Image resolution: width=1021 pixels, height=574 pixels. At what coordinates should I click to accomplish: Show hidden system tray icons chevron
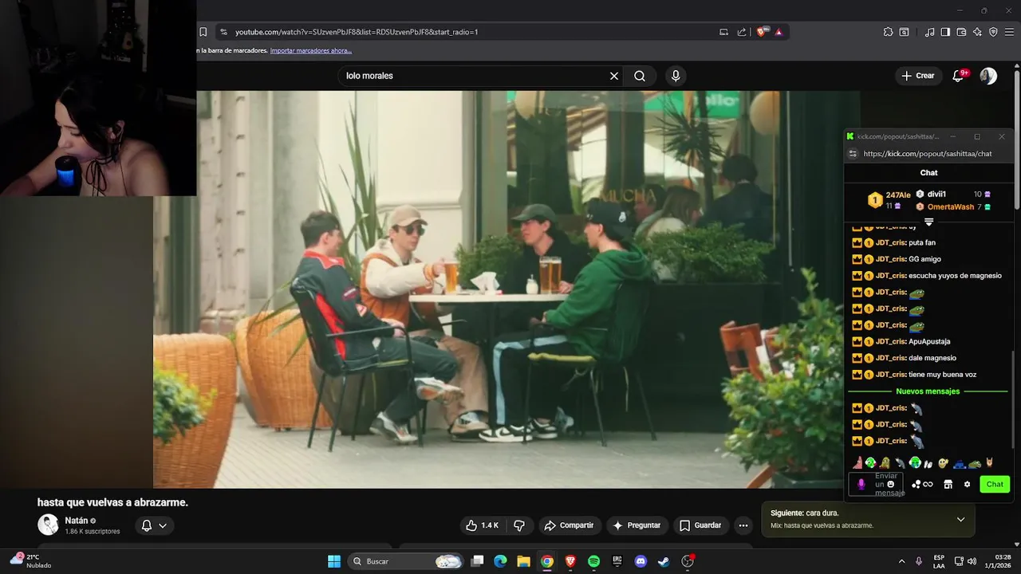[901, 561]
